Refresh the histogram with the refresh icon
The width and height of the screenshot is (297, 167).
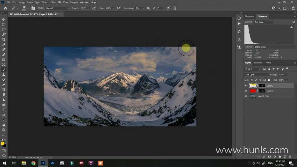(294, 22)
